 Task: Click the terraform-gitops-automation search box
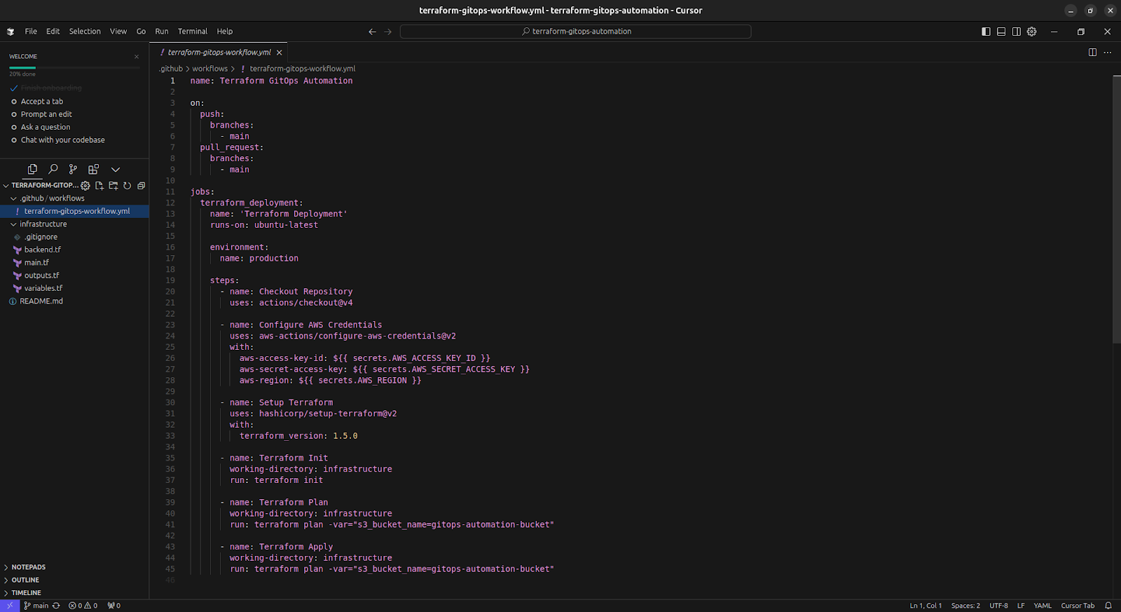pos(575,32)
